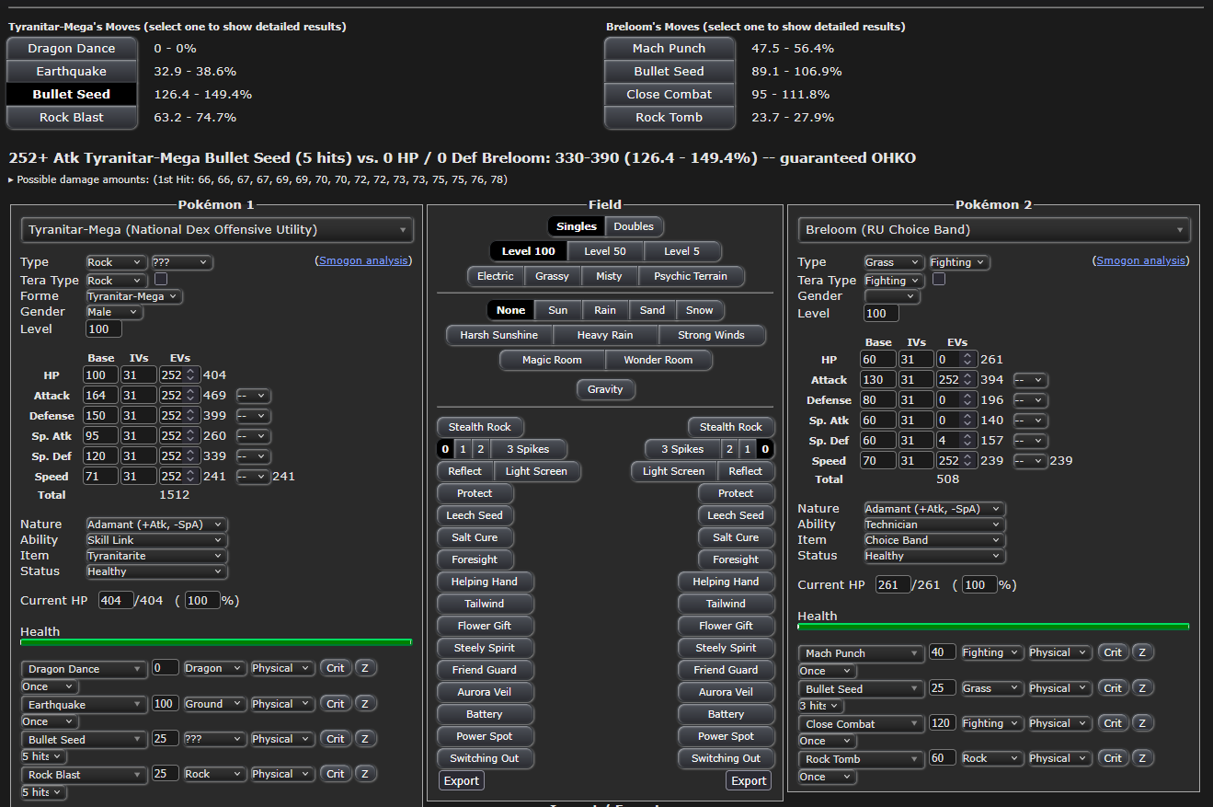This screenshot has height=807, width=1213.
Task: Open the Skill Link ability dropdown
Action: 156,540
